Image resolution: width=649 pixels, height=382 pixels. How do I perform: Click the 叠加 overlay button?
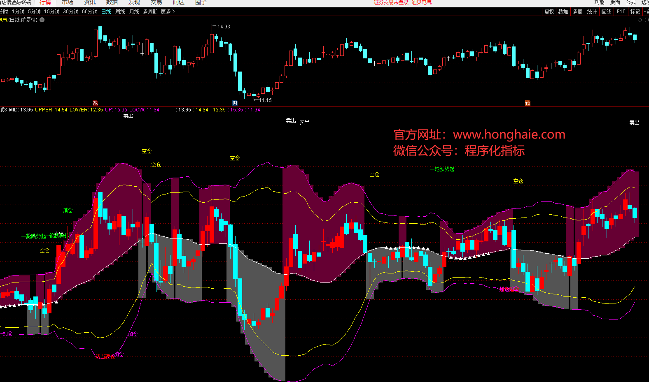563,12
